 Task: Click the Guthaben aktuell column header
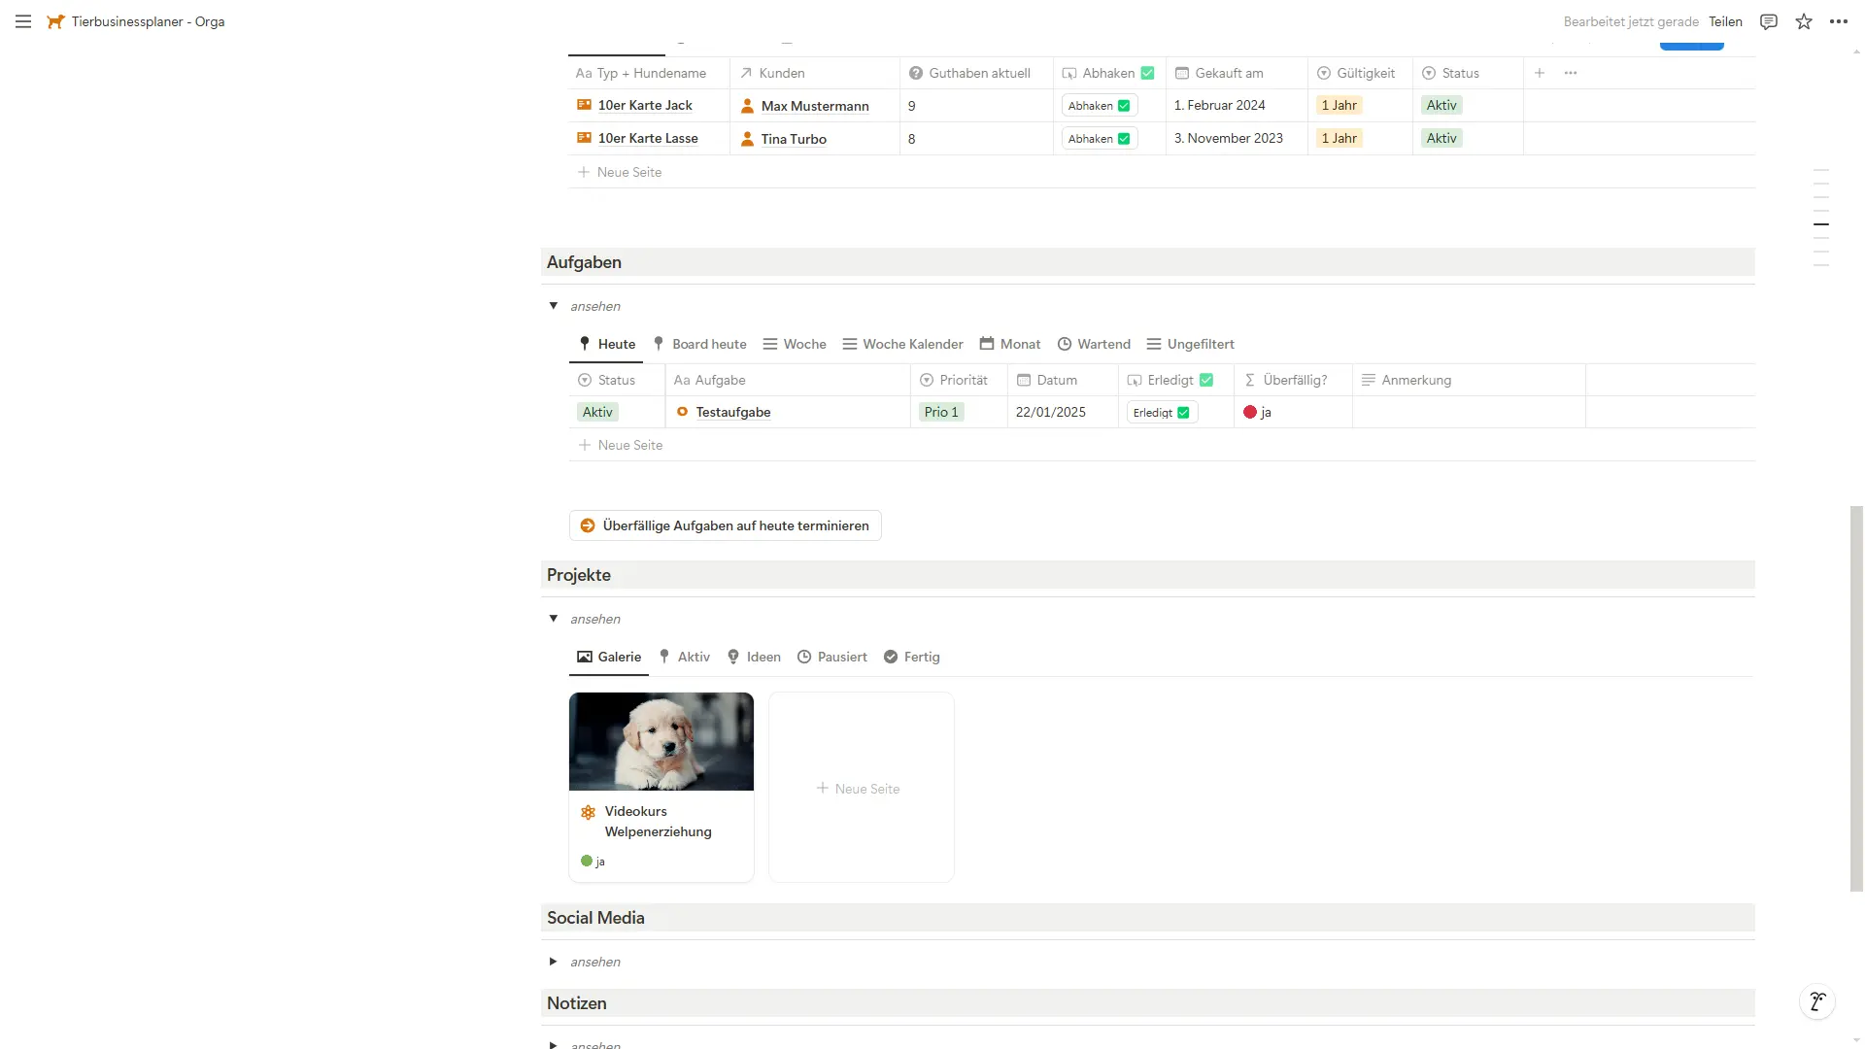(x=976, y=73)
